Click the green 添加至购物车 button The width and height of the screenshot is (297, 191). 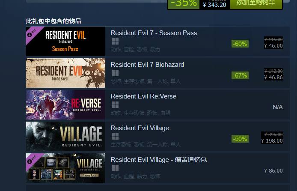click(256, 4)
